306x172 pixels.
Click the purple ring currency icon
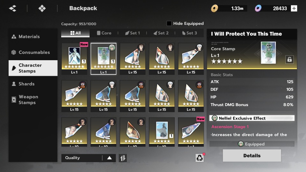pos(258,8)
